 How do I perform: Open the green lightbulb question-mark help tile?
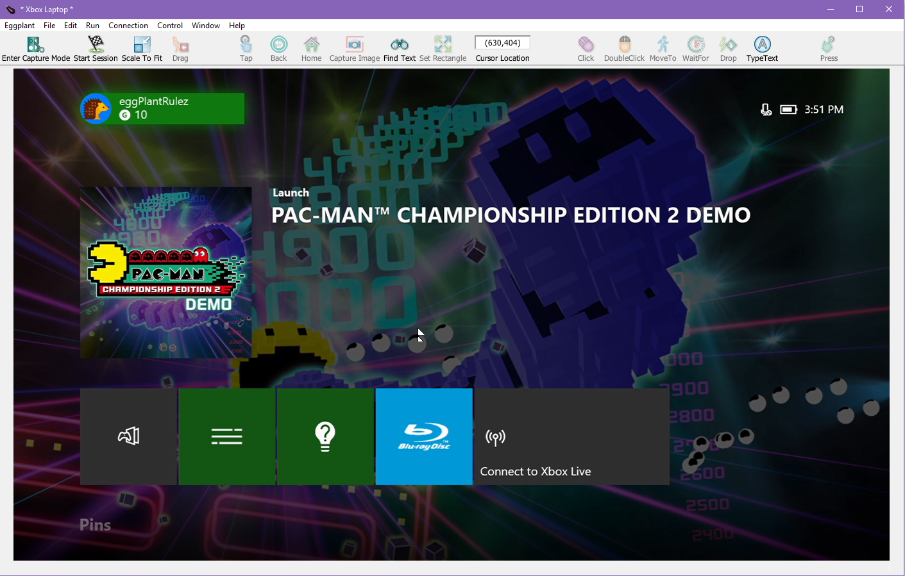326,436
